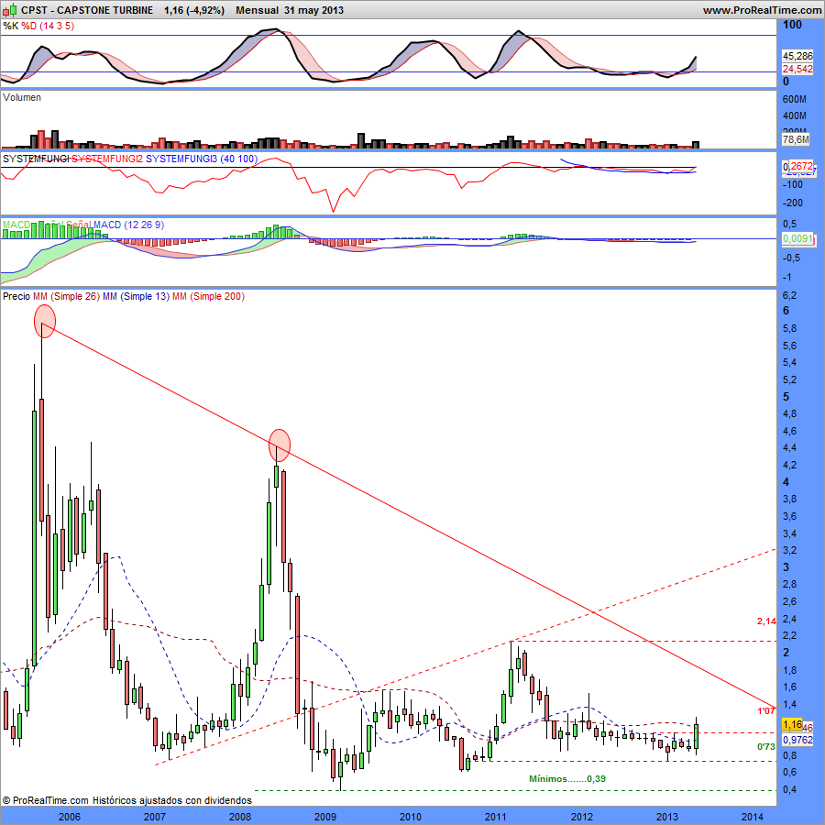The width and height of the screenshot is (825, 825).
Task: Click the 2011 year axis label
Action: click(496, 817)
